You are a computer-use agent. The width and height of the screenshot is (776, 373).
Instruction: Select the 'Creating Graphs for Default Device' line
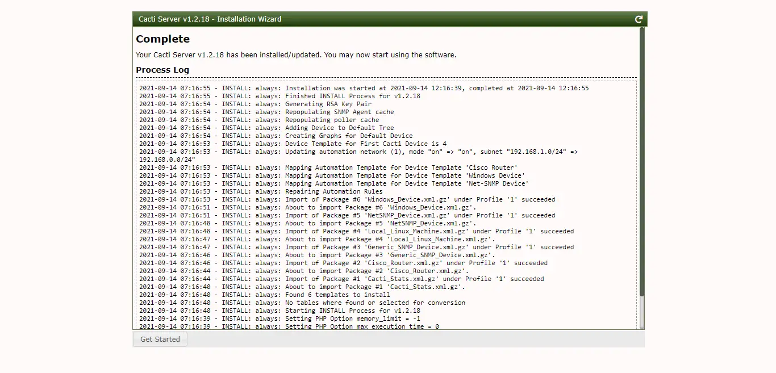[x=276, y=136]
